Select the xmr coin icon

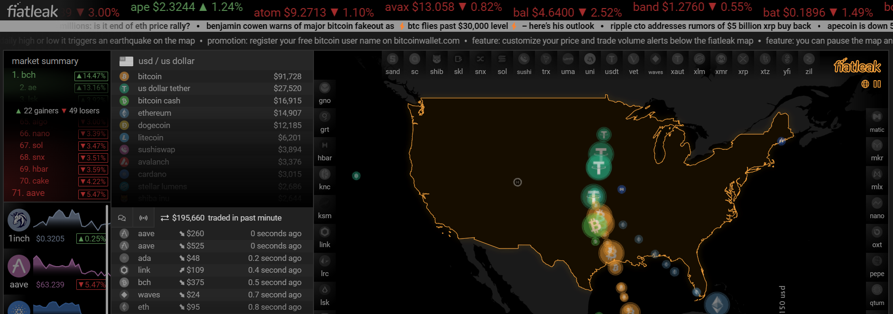(721, 59)
